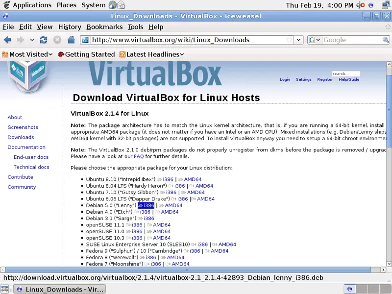Go to the Screenshots page

23,127
